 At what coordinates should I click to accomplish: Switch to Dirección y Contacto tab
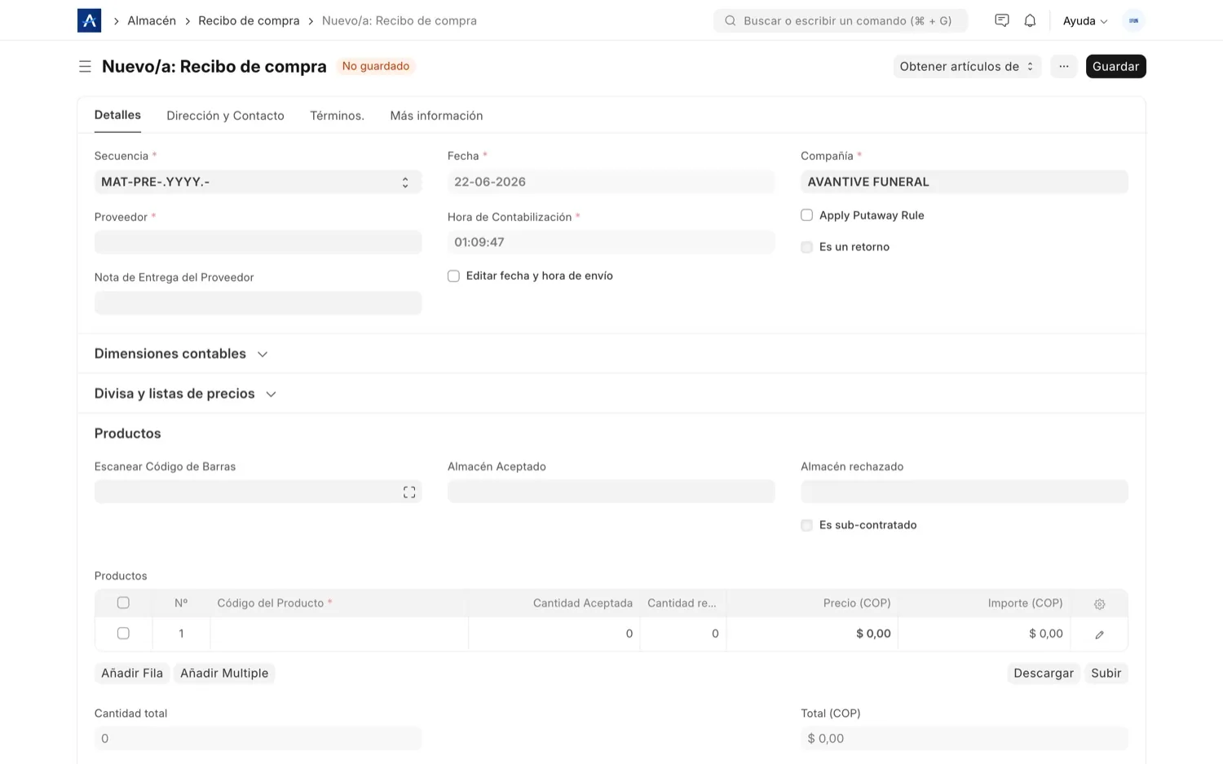pyautogui.click(x=225, y=116)
